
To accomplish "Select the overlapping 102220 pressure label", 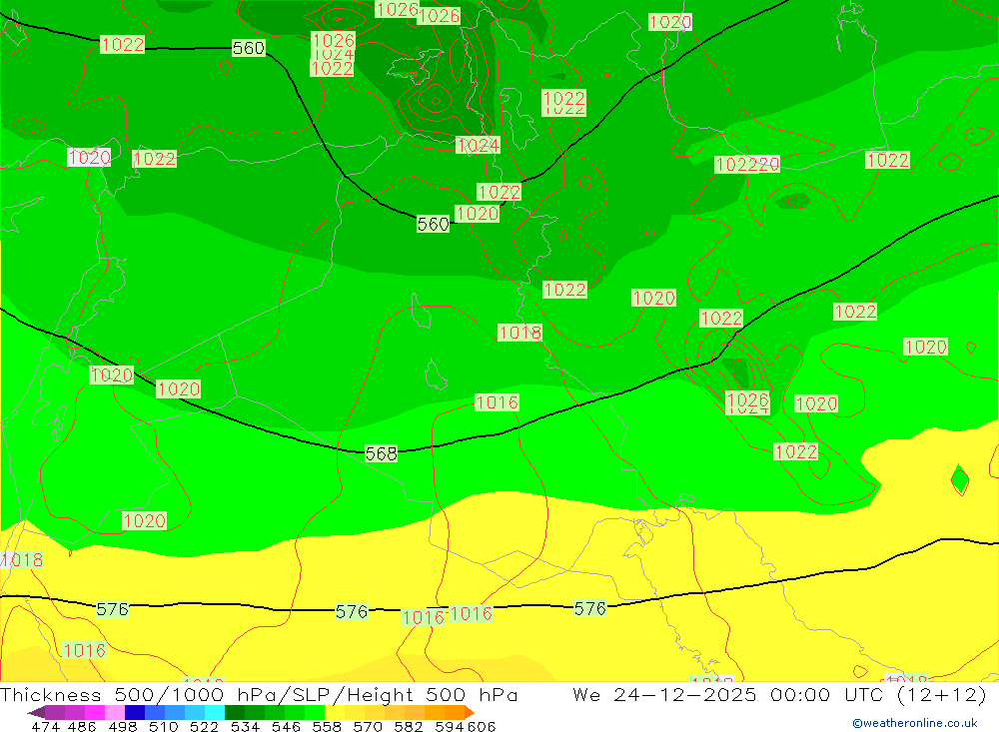I will coord(747,165).
